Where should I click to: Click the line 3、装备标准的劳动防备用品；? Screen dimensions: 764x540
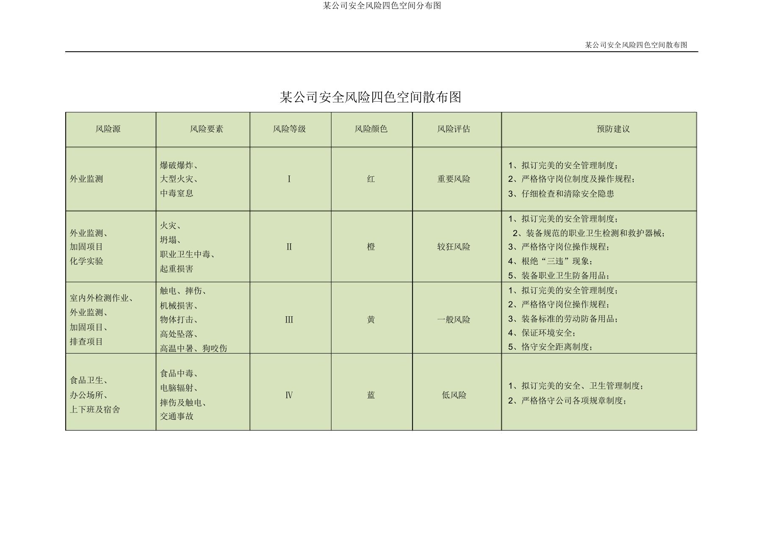[563, 319]
